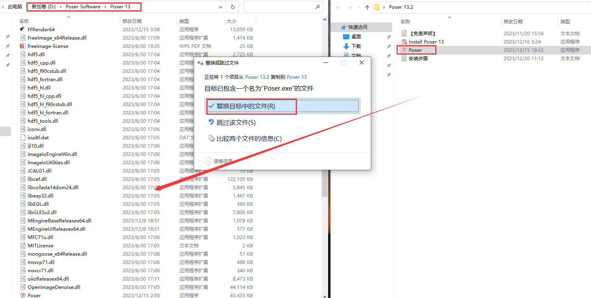591x298 pixels.
Task: Select Poser application icon in right window
Action: (x=404, y=50)
